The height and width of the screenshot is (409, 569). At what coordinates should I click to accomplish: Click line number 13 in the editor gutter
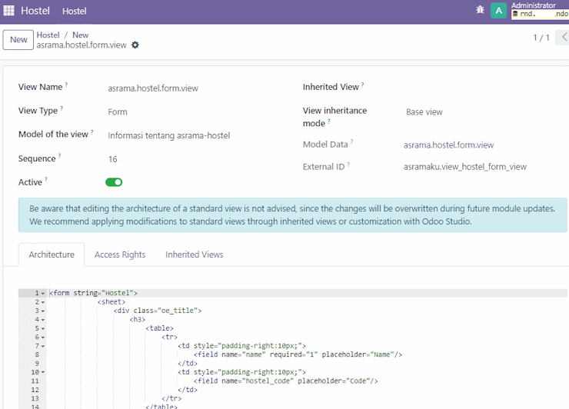coord(35,399)
